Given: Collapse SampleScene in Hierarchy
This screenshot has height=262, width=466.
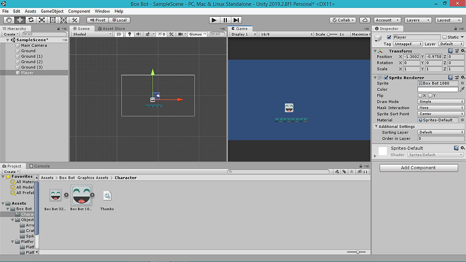Looking at the screenshot, I should pyautogui.click(x=8, y=40).
